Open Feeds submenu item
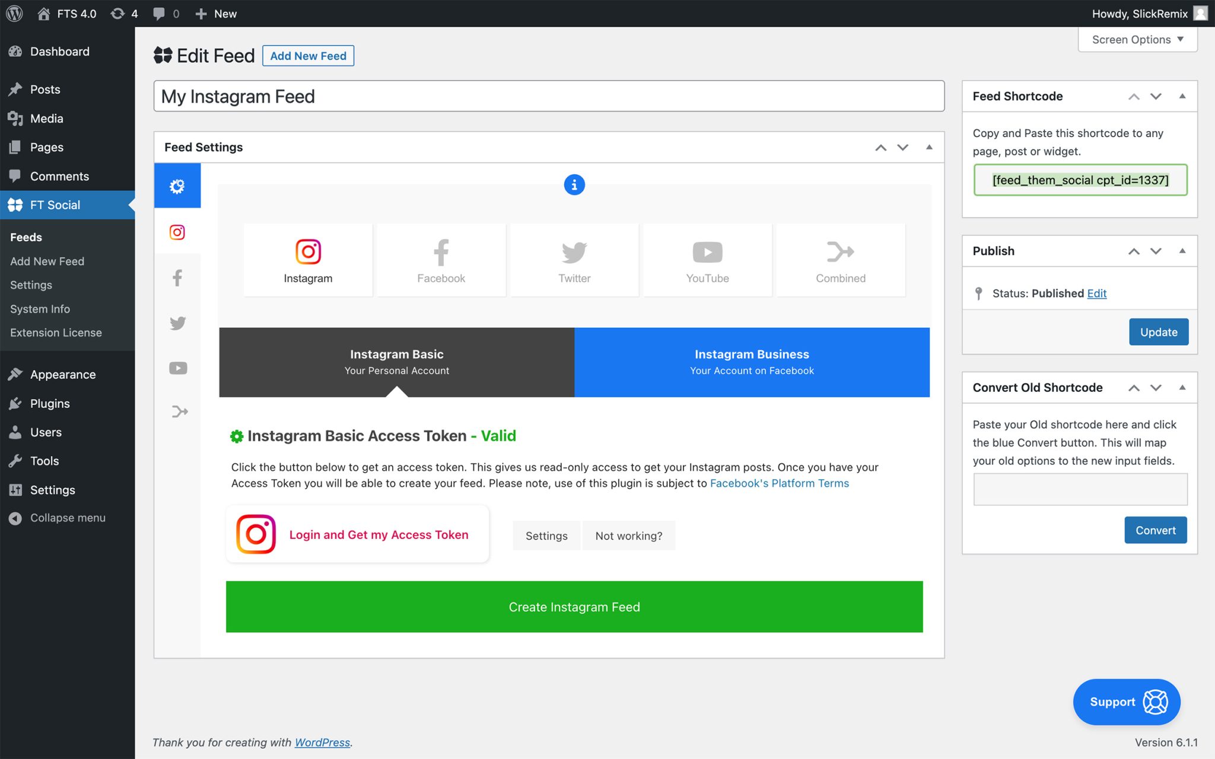 (x=26, y=237)
